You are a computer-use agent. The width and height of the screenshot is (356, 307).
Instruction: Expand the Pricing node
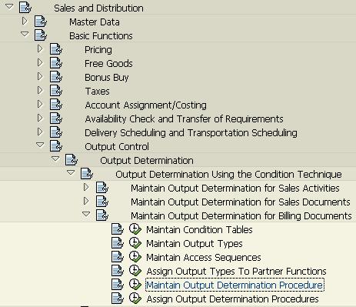point(40,48)
